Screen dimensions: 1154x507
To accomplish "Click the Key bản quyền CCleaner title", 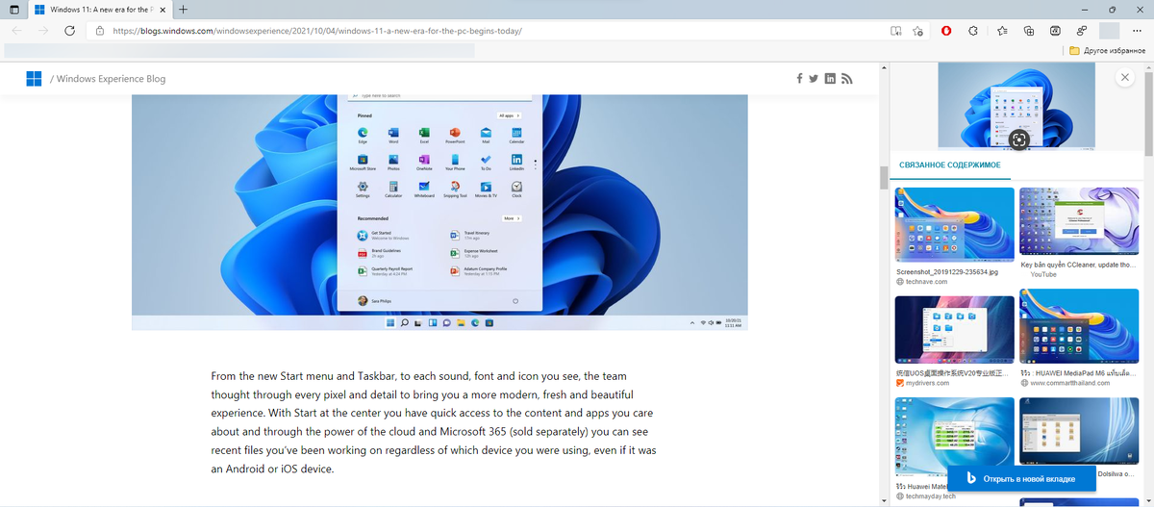I will tap(1078, 265).
